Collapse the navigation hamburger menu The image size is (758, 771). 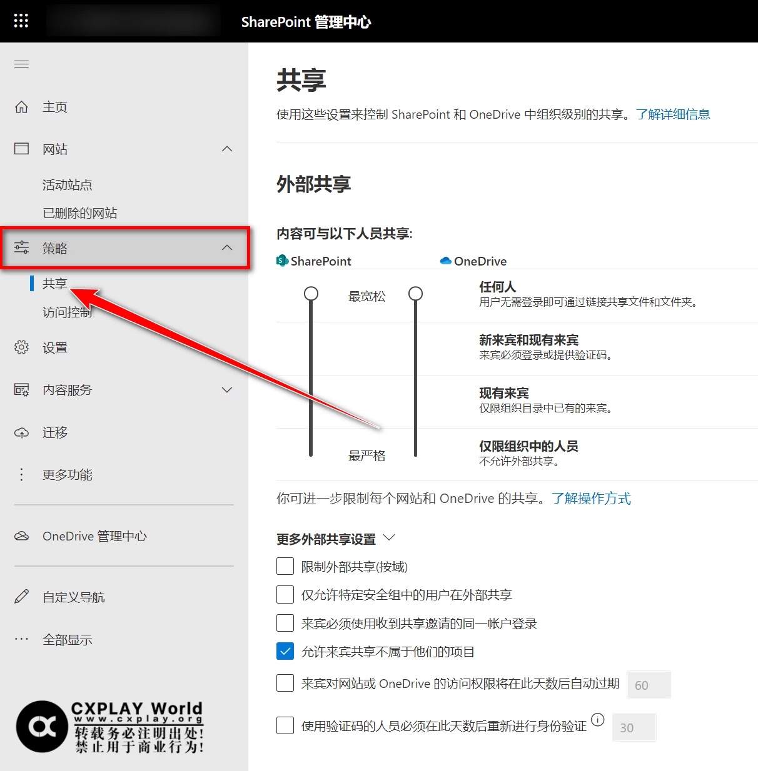[22, 64]
